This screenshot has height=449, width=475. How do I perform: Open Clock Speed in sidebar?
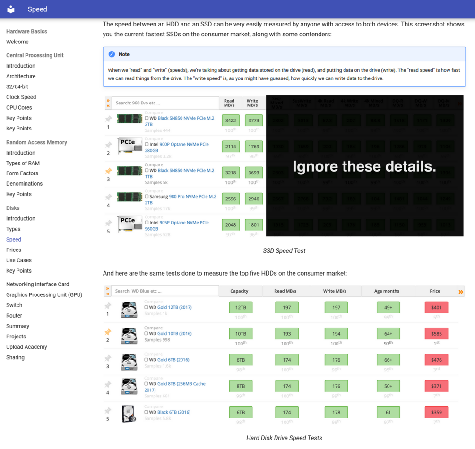pos(21,97)
